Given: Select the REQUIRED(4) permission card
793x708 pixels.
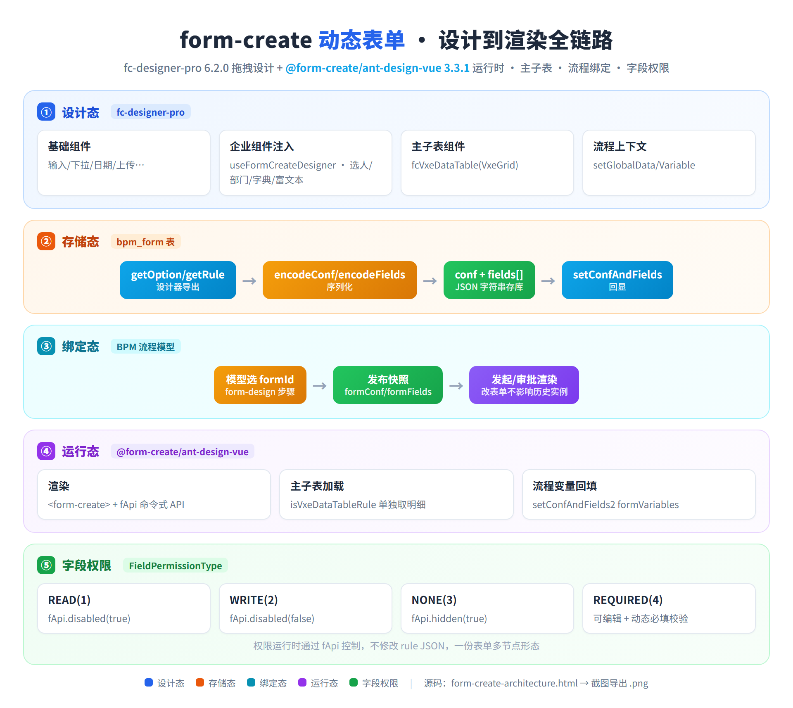Looking at the screenshot, I should coord(669,608).
